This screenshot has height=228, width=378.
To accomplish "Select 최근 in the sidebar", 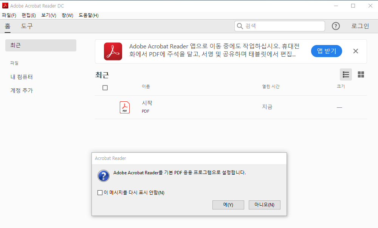I will pos(41,45).
